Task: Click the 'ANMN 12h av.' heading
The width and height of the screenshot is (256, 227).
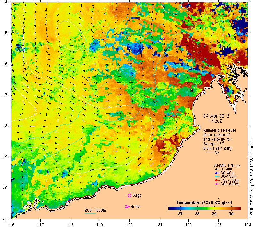Action: (228, 166)
